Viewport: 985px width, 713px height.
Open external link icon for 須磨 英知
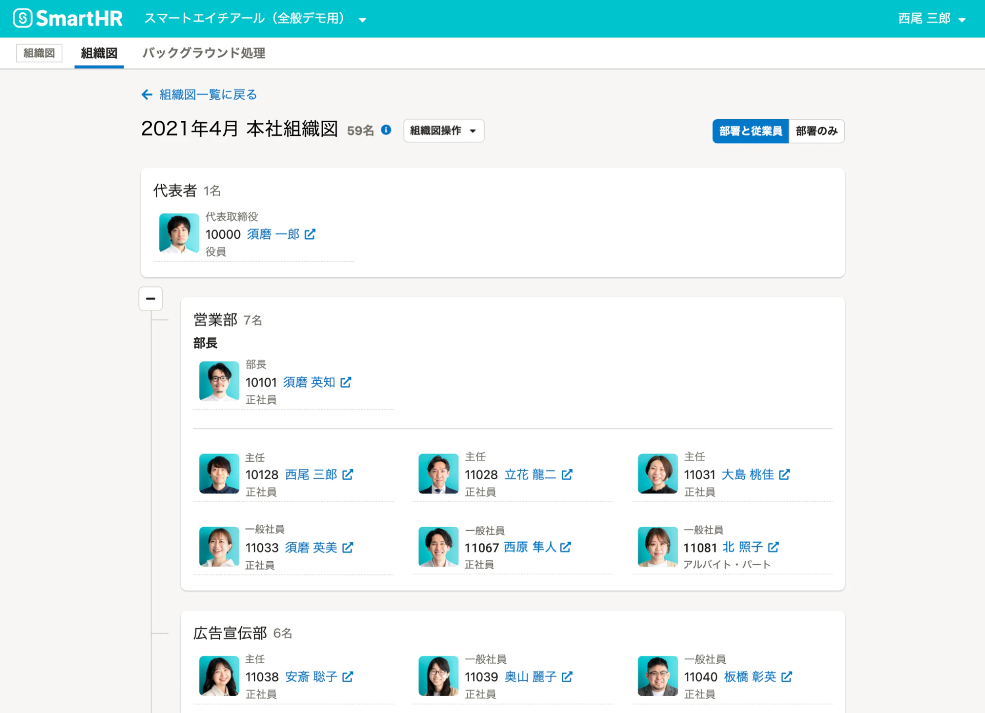tap(346, 383)
